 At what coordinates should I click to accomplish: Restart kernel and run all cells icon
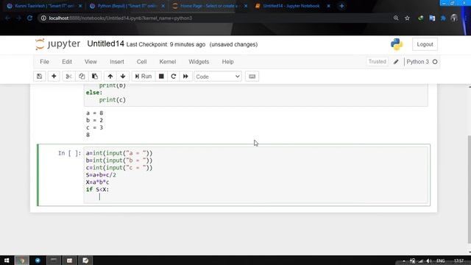point(185,77)
